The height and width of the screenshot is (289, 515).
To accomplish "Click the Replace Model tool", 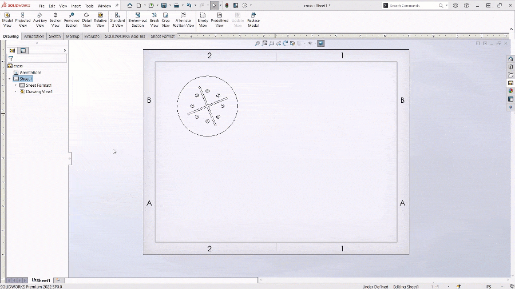I will pos(253,20).
